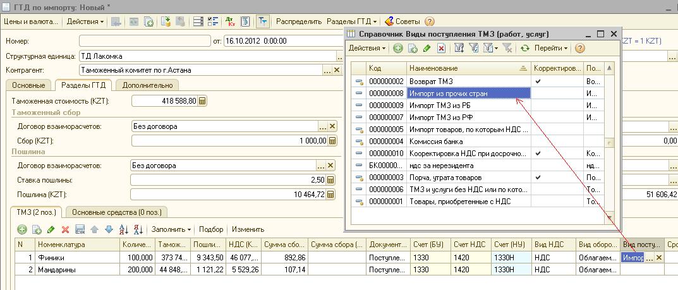Viewport: 678px width, 290px height.
Task: Click the Подбор button
Action: pos(211,229)
